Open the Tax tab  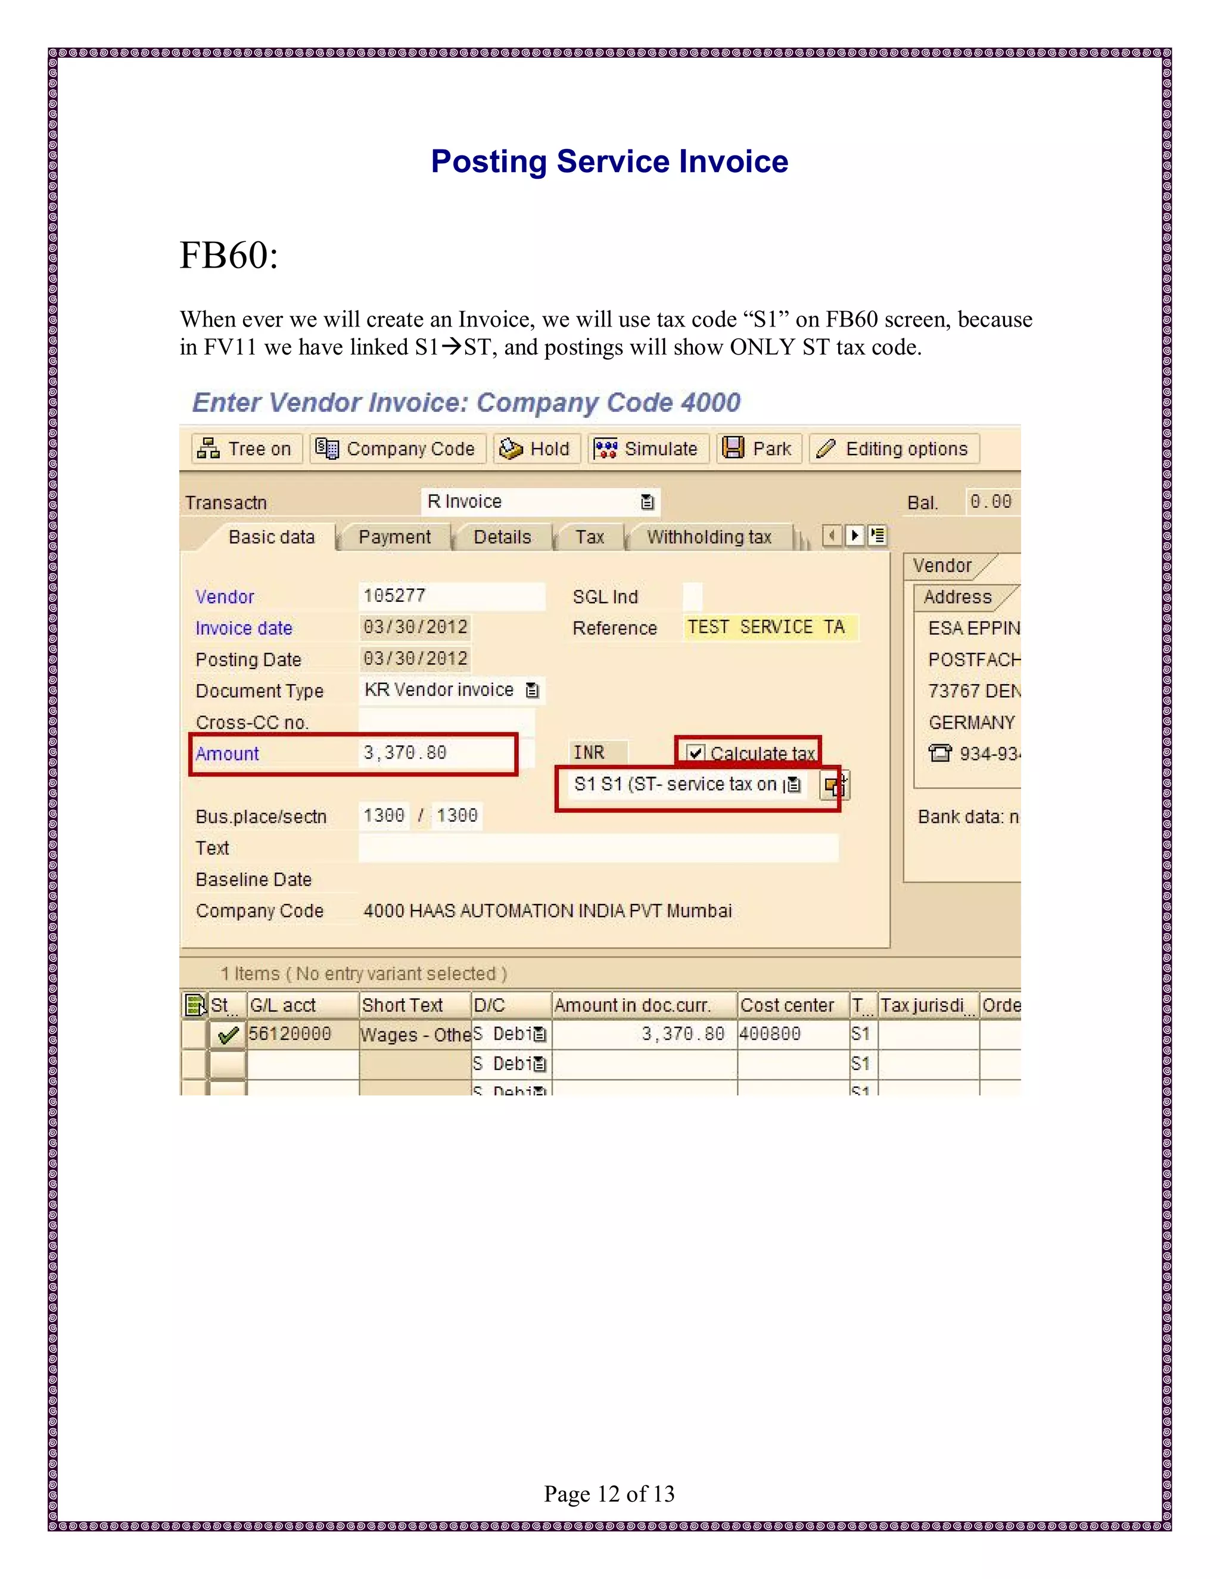590,537
